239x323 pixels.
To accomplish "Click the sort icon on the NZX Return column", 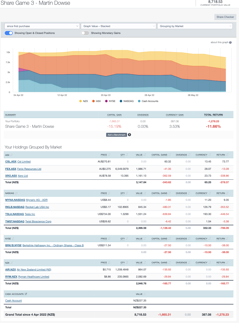I will click(227, 263).
